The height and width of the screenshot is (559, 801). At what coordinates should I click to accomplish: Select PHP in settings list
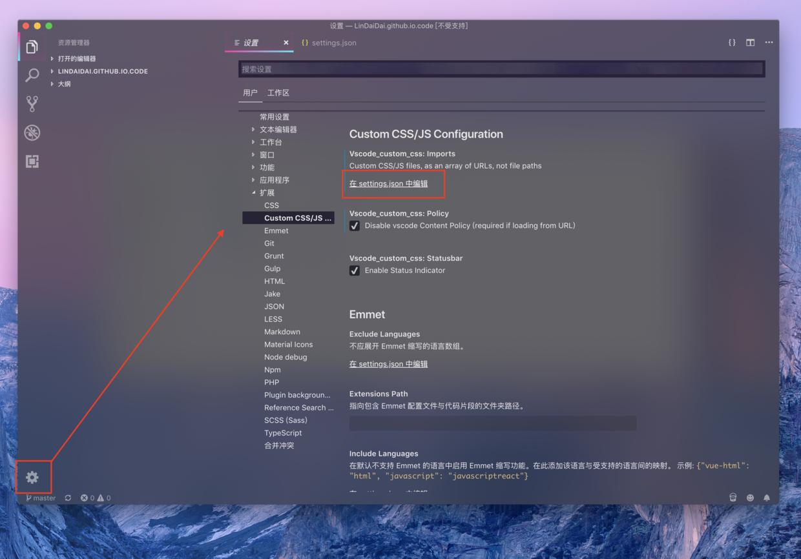click(271, 382)
